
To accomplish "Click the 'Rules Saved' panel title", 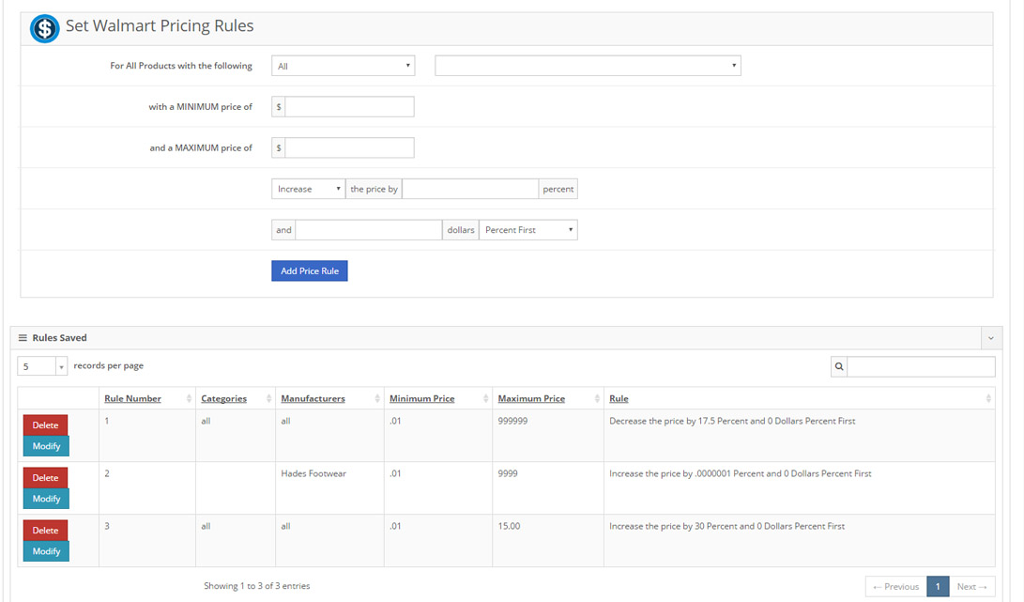I will pos(59,338).
